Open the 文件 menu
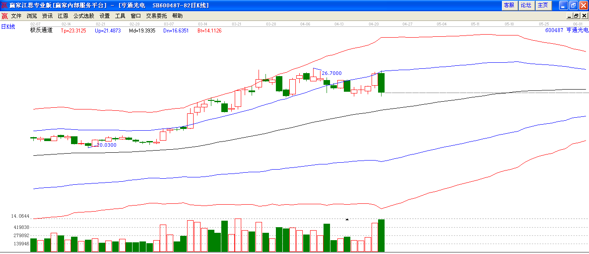The height and width of the screenshot is (254, 589). click(x=16, y=16)
